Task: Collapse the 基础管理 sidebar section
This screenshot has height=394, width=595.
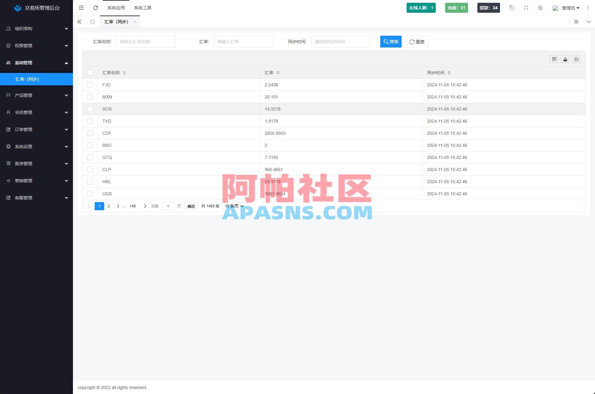Action: 36,63
